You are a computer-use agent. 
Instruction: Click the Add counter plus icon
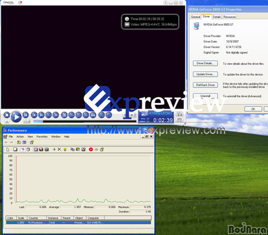tap(54, 149)
